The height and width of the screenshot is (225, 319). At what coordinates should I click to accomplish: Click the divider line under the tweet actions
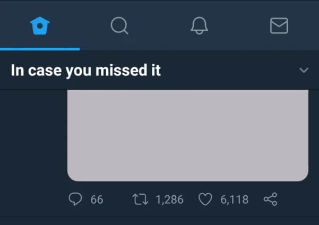(x=159, y=217)
